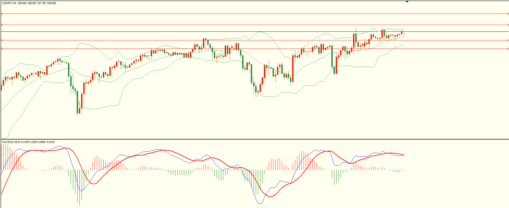The image size is (509, 208).
Task: Click the MACD(12,26,9) indicator label
Action: pyautogui.click(x=11, y=142)
